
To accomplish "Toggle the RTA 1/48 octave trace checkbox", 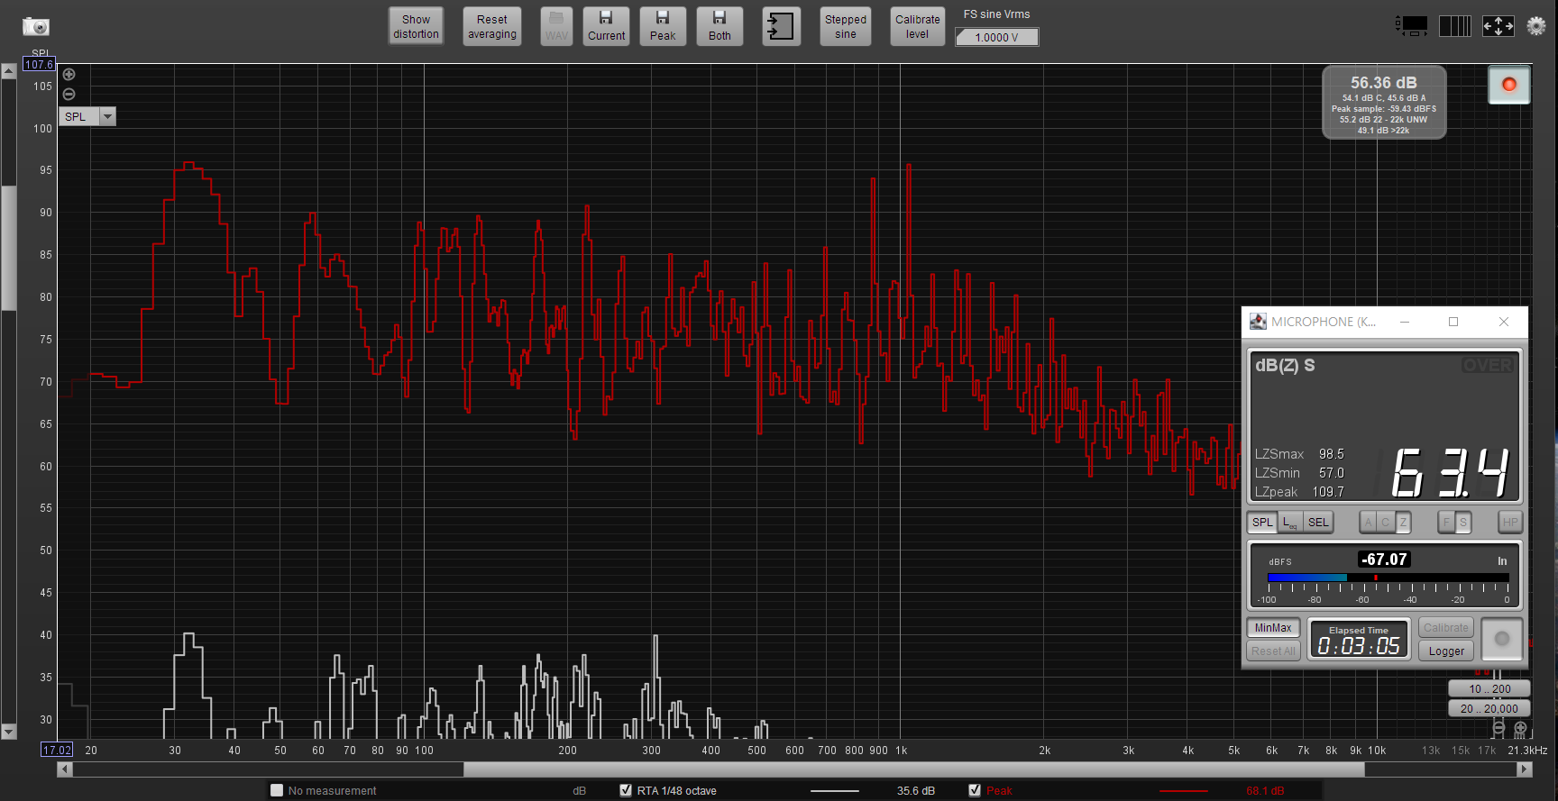I will [626, 790].
